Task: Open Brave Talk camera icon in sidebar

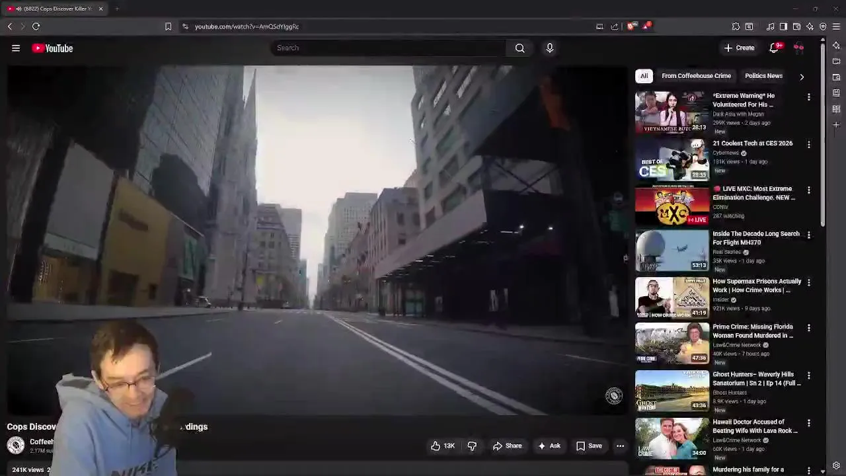Action: click(836, 61)
